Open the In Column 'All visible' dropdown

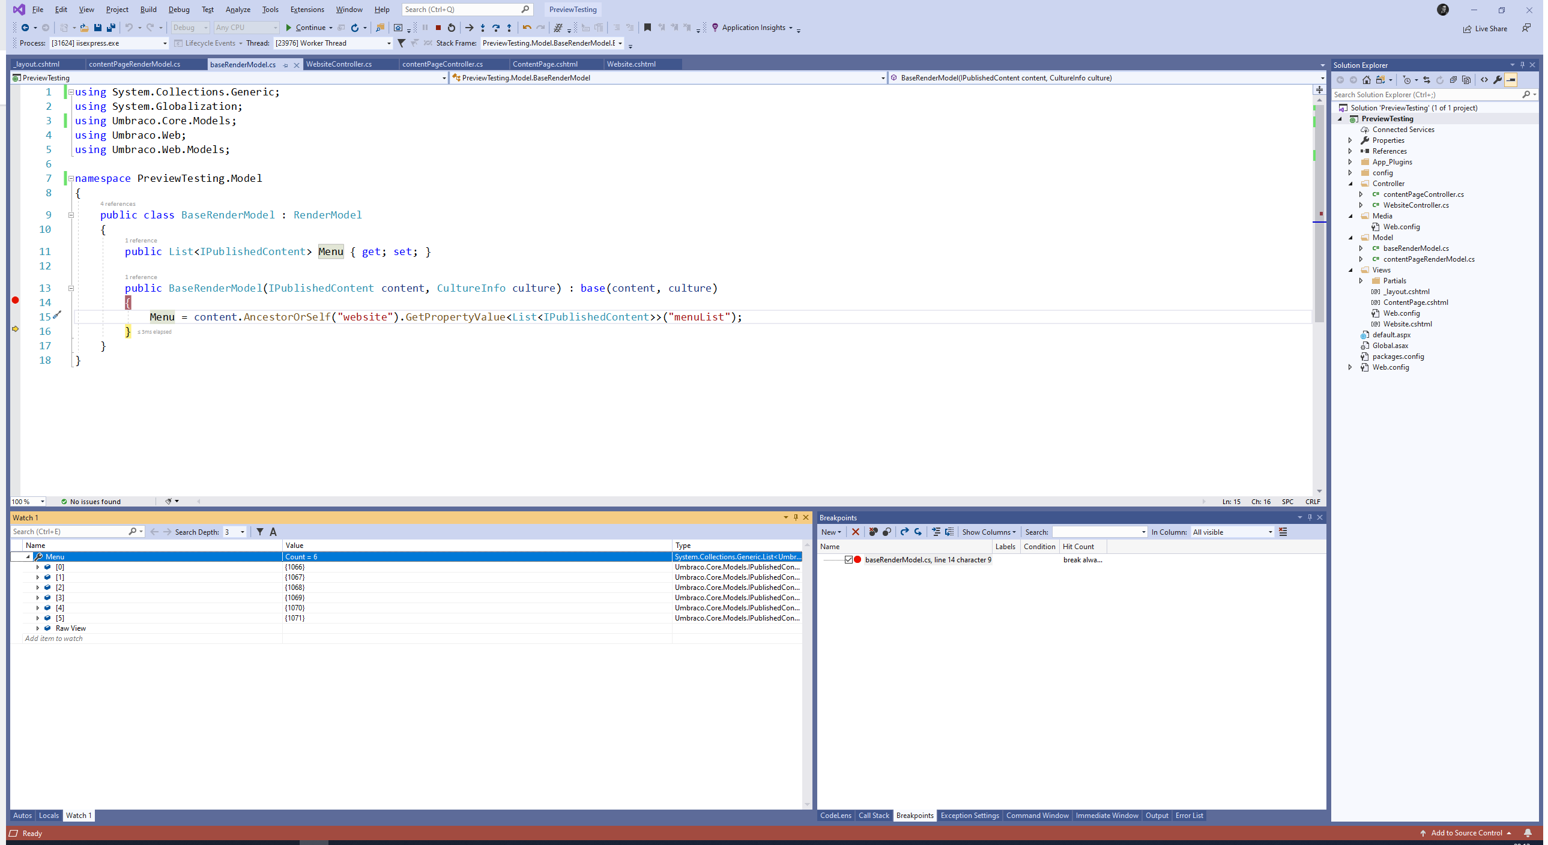tap(1232, 532)
